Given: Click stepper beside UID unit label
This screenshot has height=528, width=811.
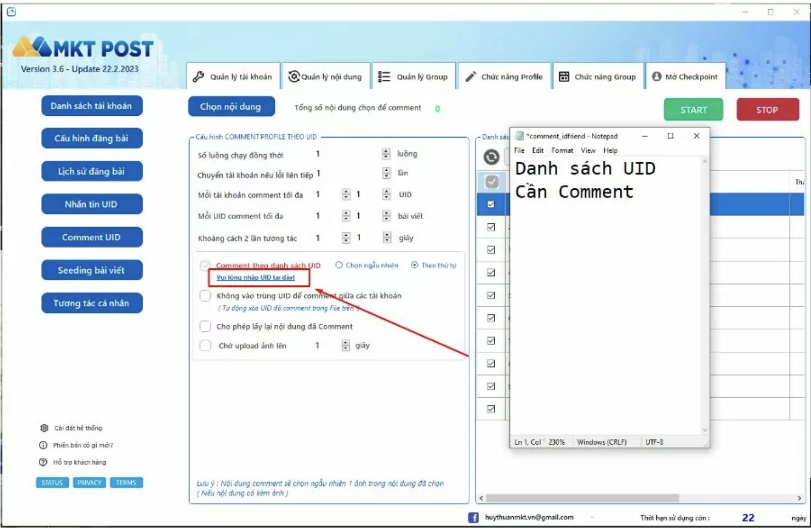Looking at the screenshot, I should (386, 194).
